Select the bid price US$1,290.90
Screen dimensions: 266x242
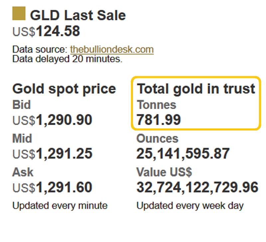52,120
